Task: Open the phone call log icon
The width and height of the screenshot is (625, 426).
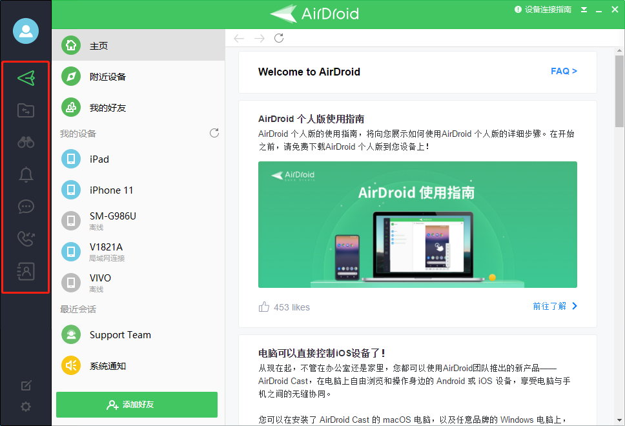Action: click(26, 239)
